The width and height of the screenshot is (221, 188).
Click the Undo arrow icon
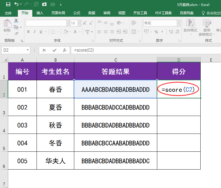pyautogui.click(x=16, y=4)
